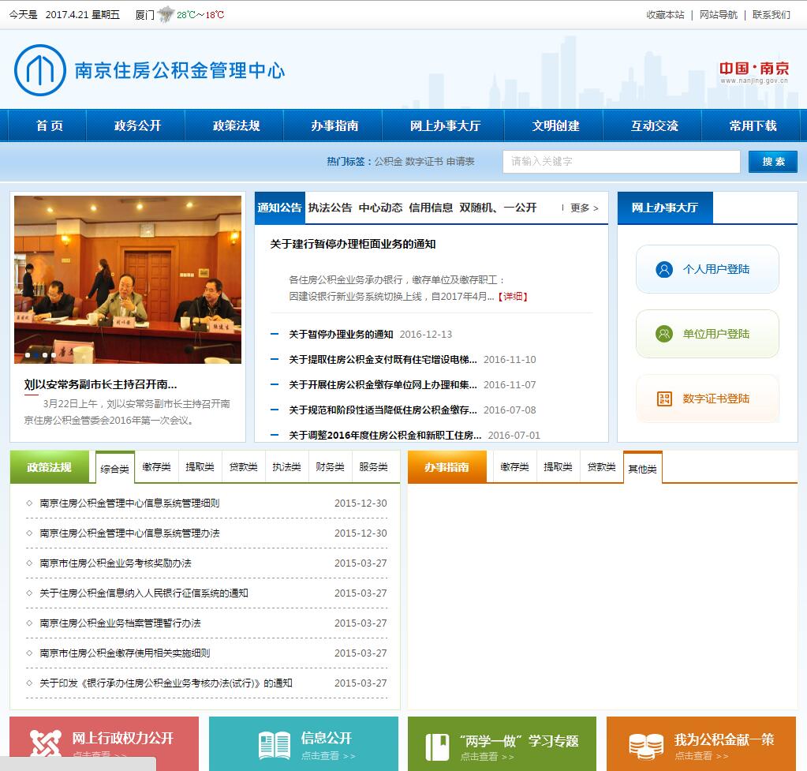The image size is (807, 771).
Task: Click the 个人用户登陆 button
Action: coord(707,269)
